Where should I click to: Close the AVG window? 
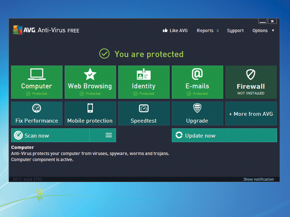(x=272, y=21)
